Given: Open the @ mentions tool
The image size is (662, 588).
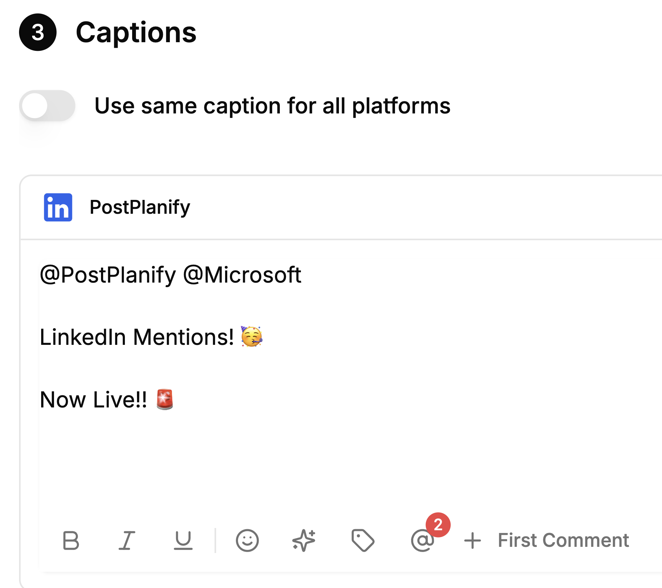Looking at the screenshot, I should click(x=422, y=541).
